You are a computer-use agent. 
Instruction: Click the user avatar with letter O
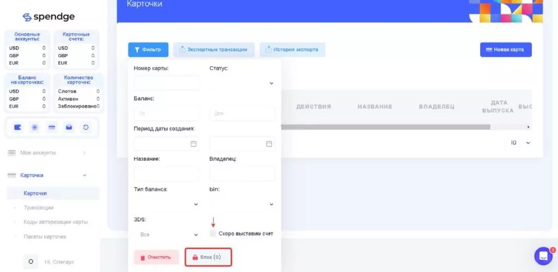[x=31, y=262]
